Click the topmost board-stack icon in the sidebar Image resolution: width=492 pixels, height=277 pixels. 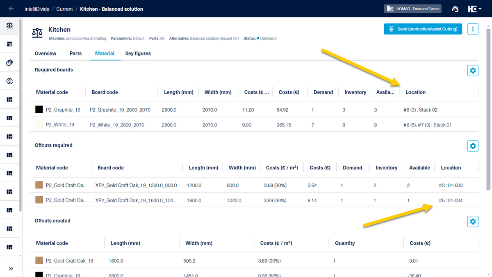click(9, 99)
